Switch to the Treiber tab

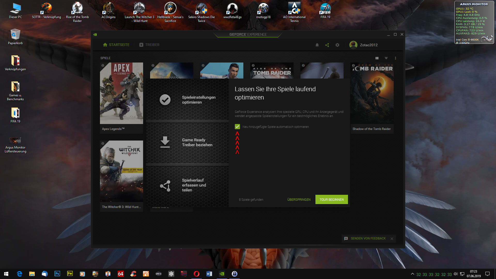149,45
